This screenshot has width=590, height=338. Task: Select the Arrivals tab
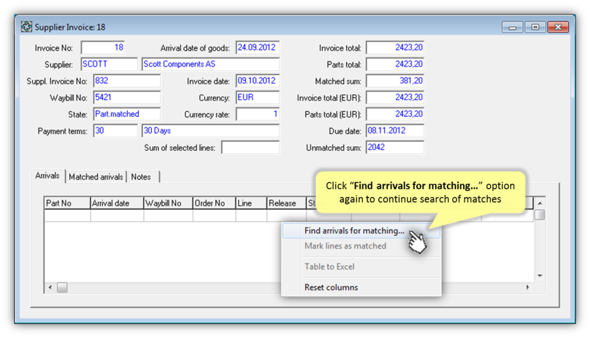[47, 176]
